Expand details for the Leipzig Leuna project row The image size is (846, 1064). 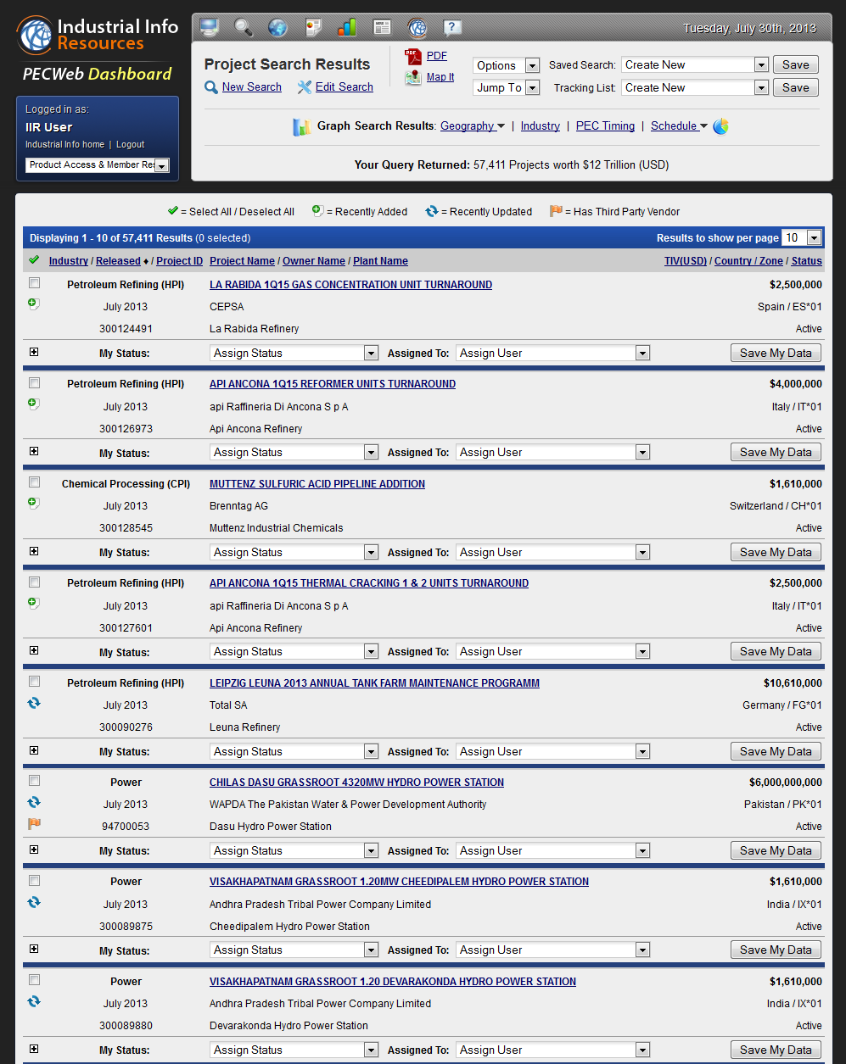click(34, 750)
